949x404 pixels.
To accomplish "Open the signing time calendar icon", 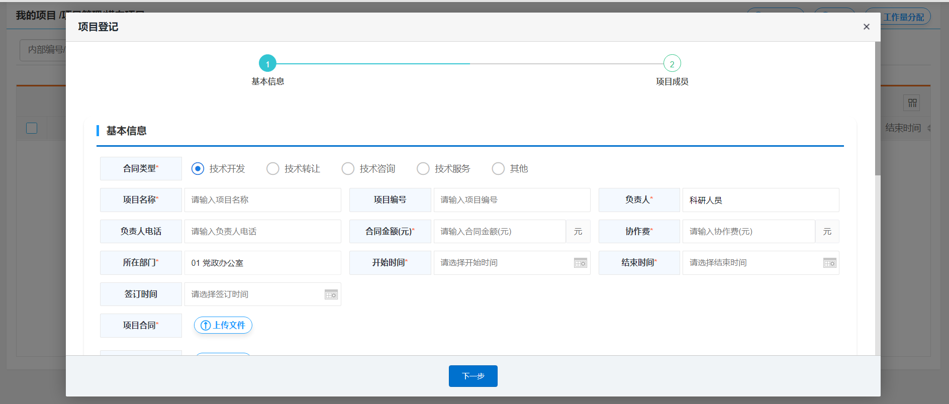I will pyautogui.click(x=331, y=295).
